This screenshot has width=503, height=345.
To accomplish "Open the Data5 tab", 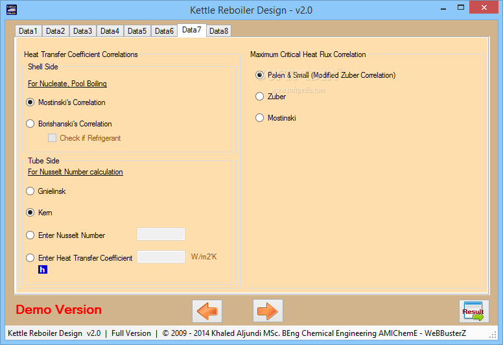I will pos(137,31).
